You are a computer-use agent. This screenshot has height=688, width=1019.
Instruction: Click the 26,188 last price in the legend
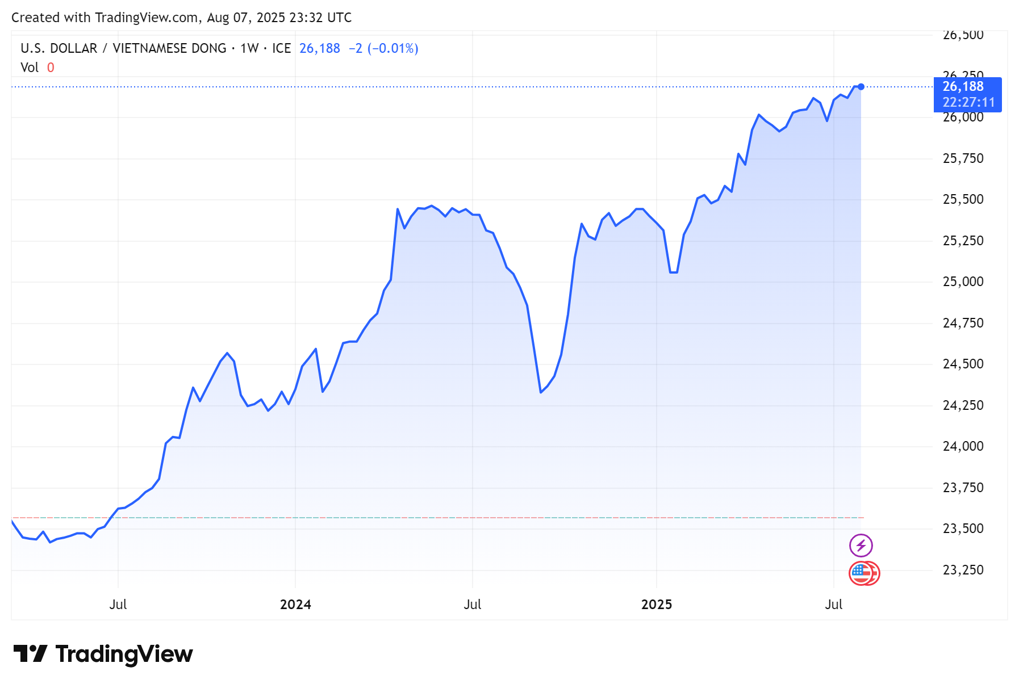point(319,48)
